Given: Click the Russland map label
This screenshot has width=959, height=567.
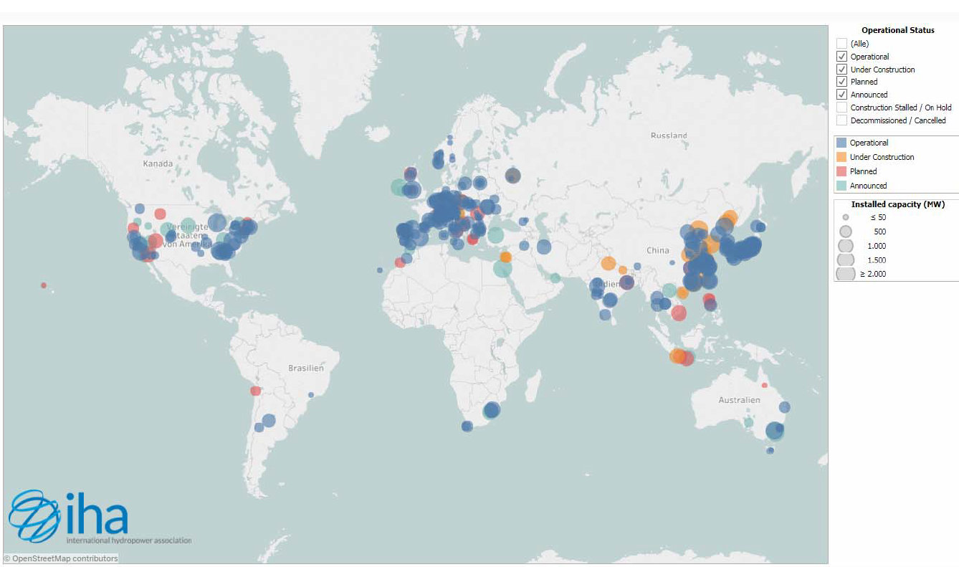Looking at the screenshot, I should (669, 135).
